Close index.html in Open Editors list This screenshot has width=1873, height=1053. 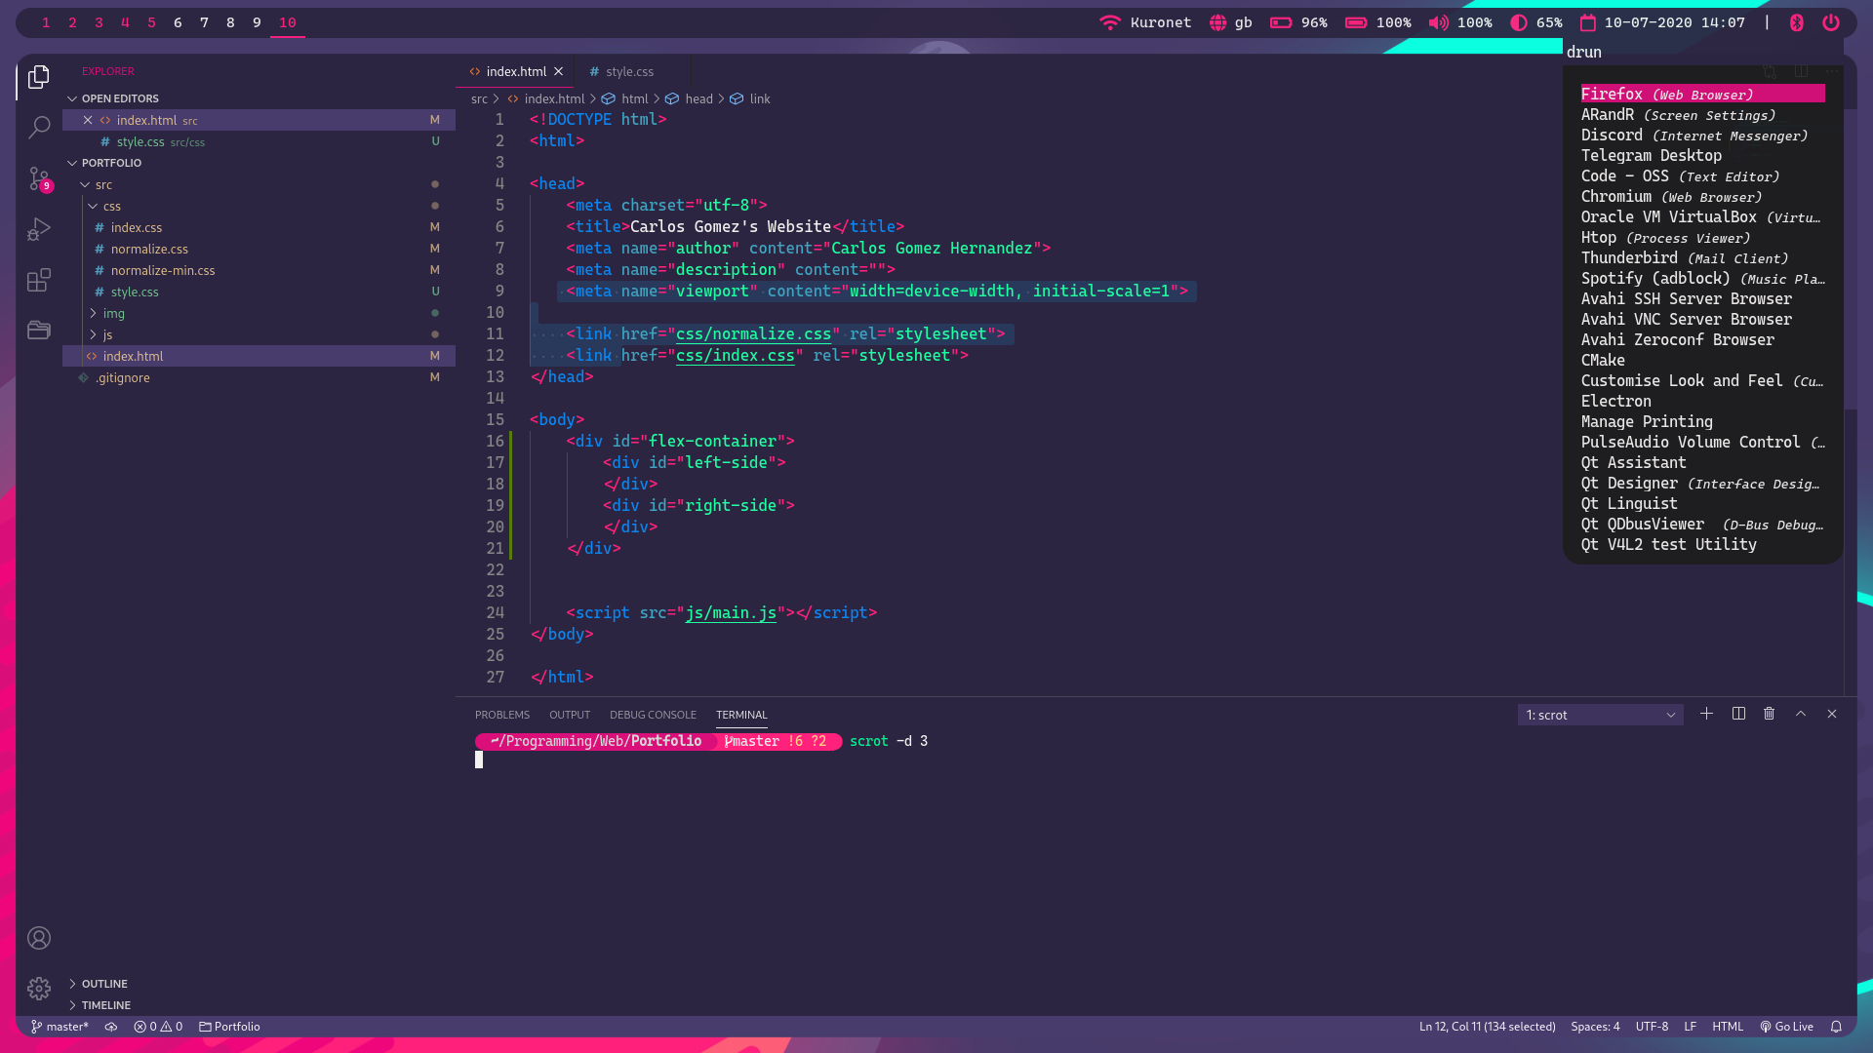pyautogui.click(x=88, y=120)
